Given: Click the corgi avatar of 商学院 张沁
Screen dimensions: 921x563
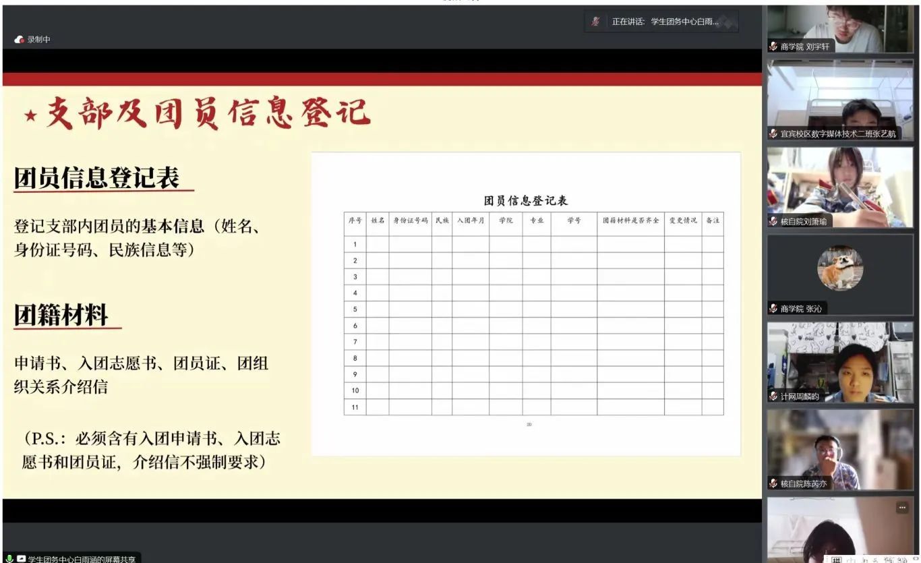Looking at the screenshot, I should (840, 268).
